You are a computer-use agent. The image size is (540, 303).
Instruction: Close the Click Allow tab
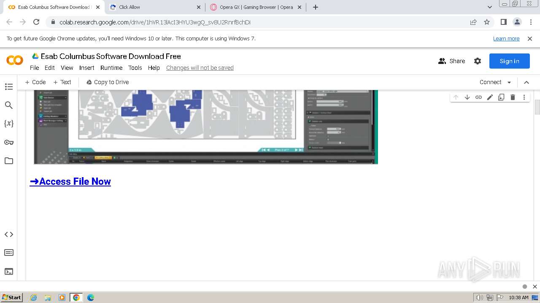point(199,7)
